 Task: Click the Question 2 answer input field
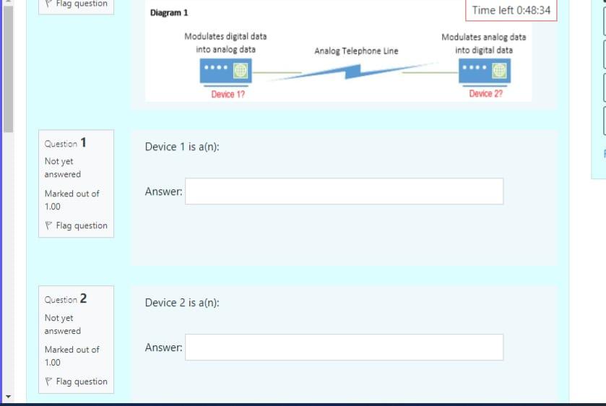[344, 347]
